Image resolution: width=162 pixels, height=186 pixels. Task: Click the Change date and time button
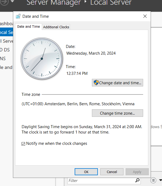(117, 83)
